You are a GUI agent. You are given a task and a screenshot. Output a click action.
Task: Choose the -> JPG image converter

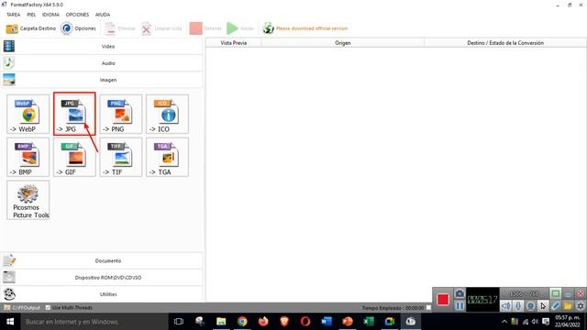74,114
